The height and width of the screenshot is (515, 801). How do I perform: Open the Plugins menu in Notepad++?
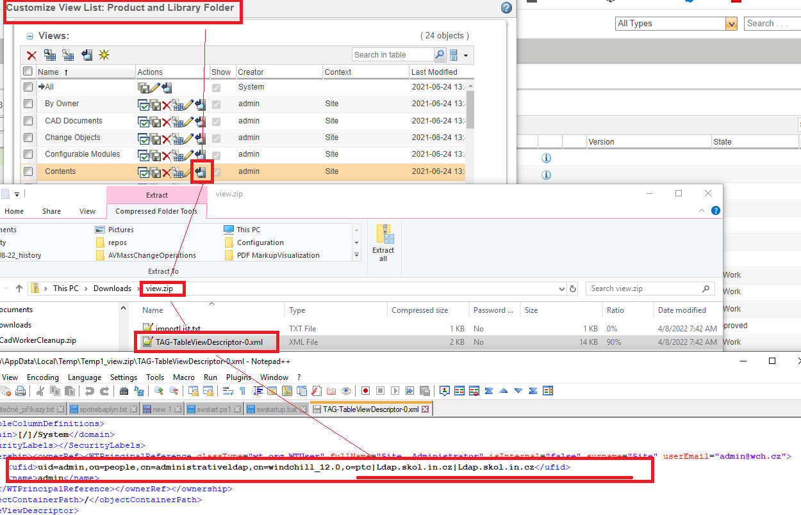click(238, 377)
